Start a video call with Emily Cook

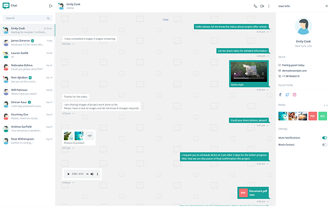pos(262,6)
